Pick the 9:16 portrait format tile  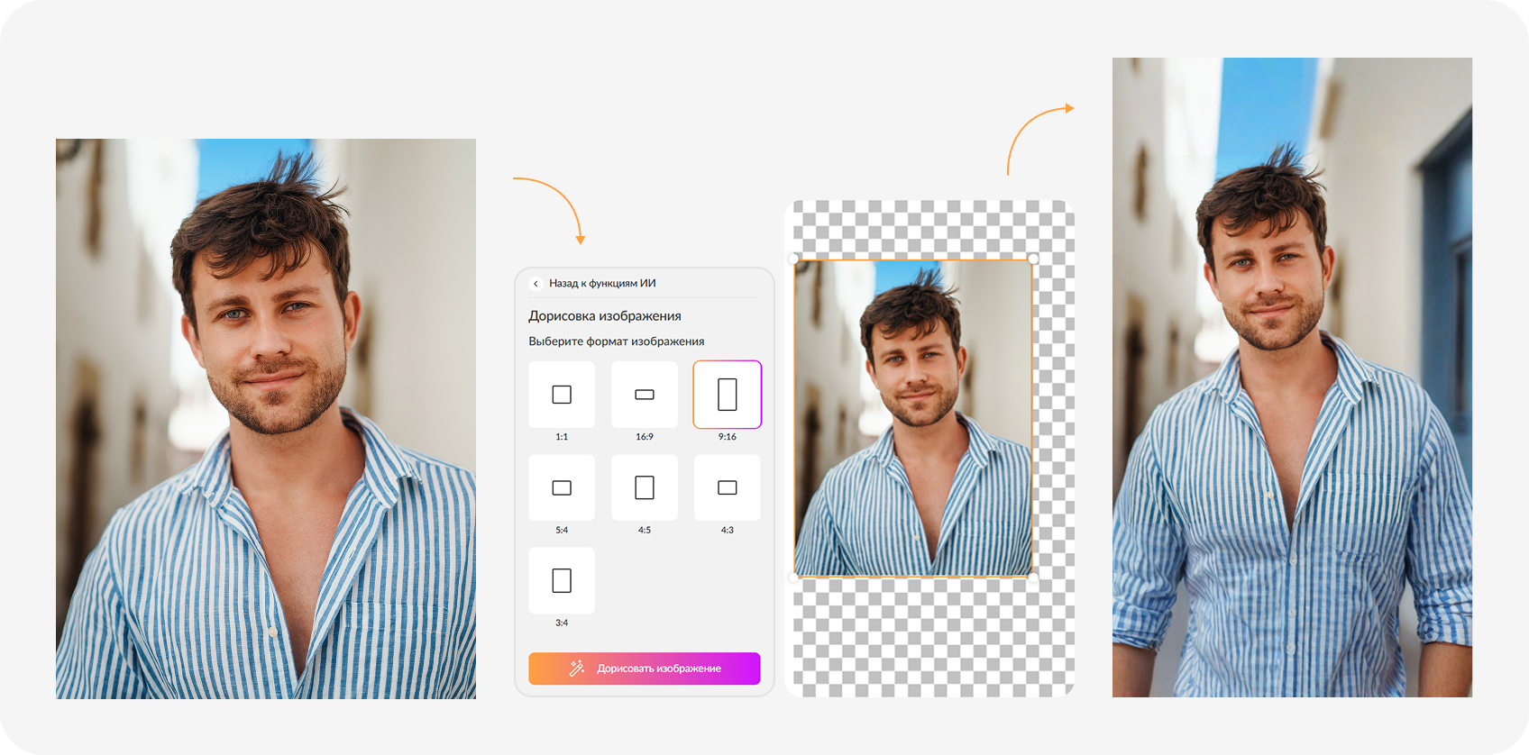click(728, 395)
